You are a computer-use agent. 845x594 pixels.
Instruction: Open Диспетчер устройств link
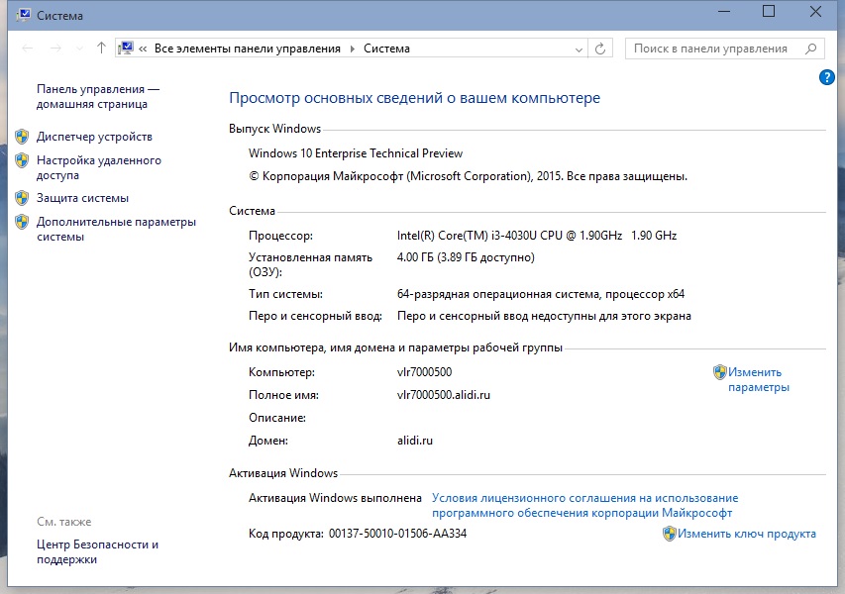[x=94, y=137]
